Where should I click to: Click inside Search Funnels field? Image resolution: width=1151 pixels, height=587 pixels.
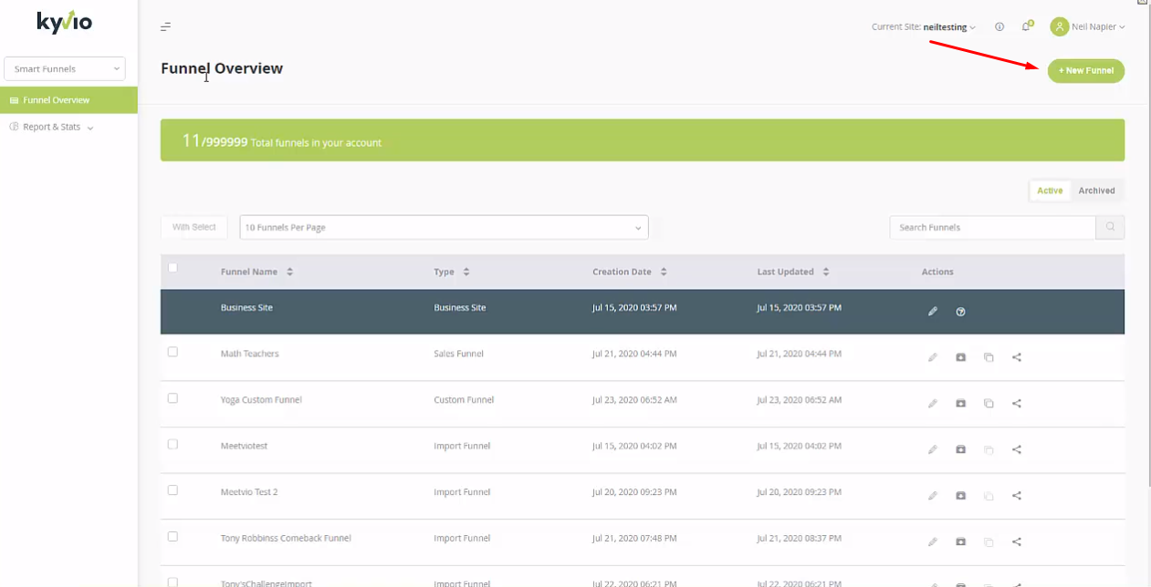[x=993, y=227]
